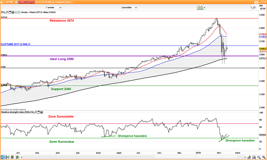Click the fourth bottom-left toolbar icon
The image size is (267, 160).
pyautogui.click(x=17, y=157)
